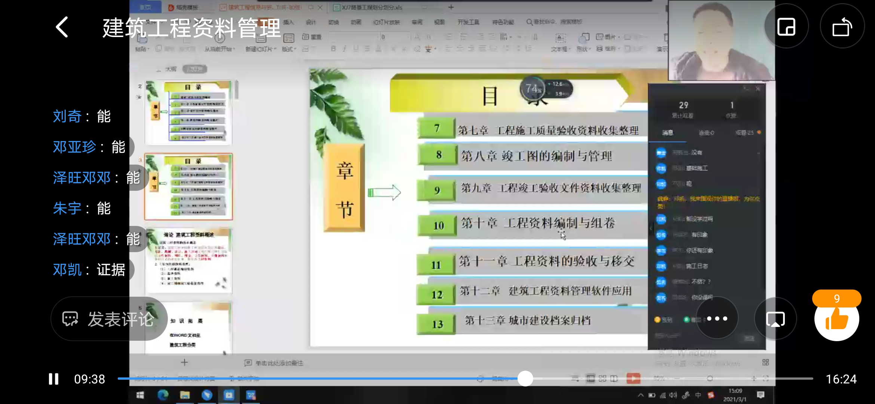Screen dimensions: 875x404
Task: Click the screen-cast TV icon near the like button
Action: [775, 319]
